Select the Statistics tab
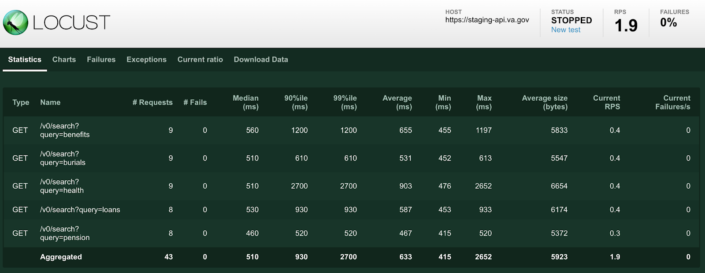The width and height of the screenshot is (705, 273). point(25,59)
